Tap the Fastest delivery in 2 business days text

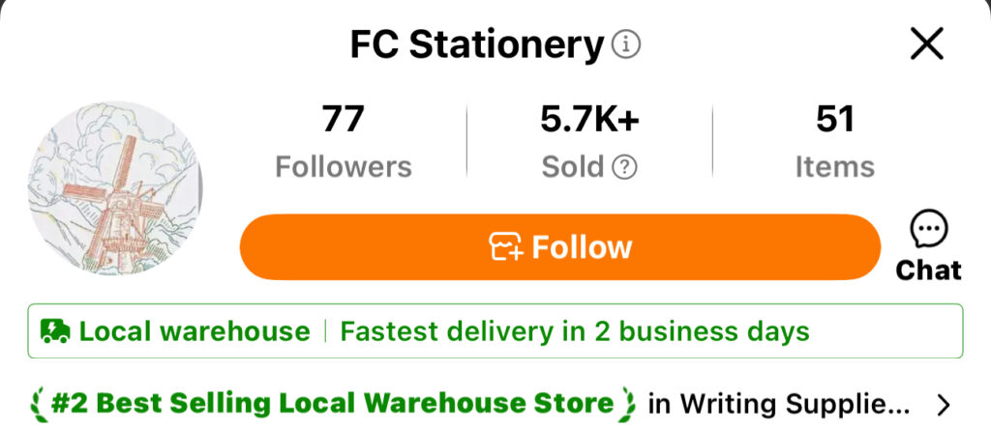(574, 331)
